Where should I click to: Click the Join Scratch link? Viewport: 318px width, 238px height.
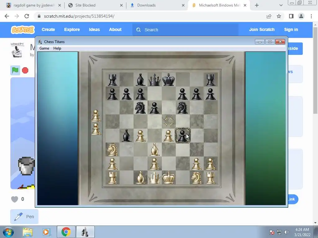point(261,29)
